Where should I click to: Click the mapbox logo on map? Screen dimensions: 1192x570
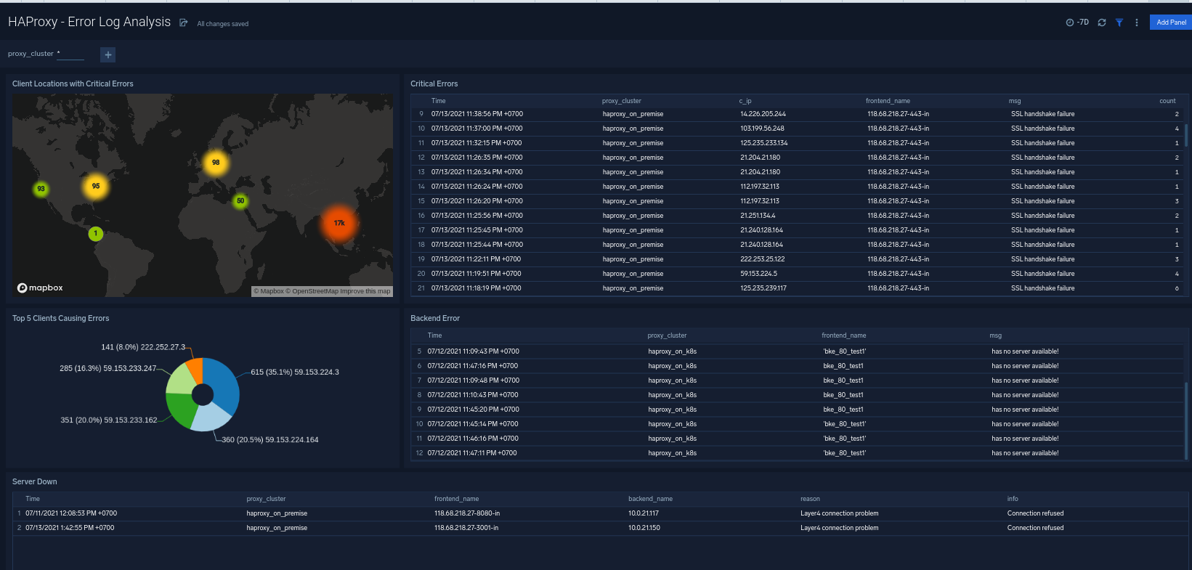click(x=41, y=288)
